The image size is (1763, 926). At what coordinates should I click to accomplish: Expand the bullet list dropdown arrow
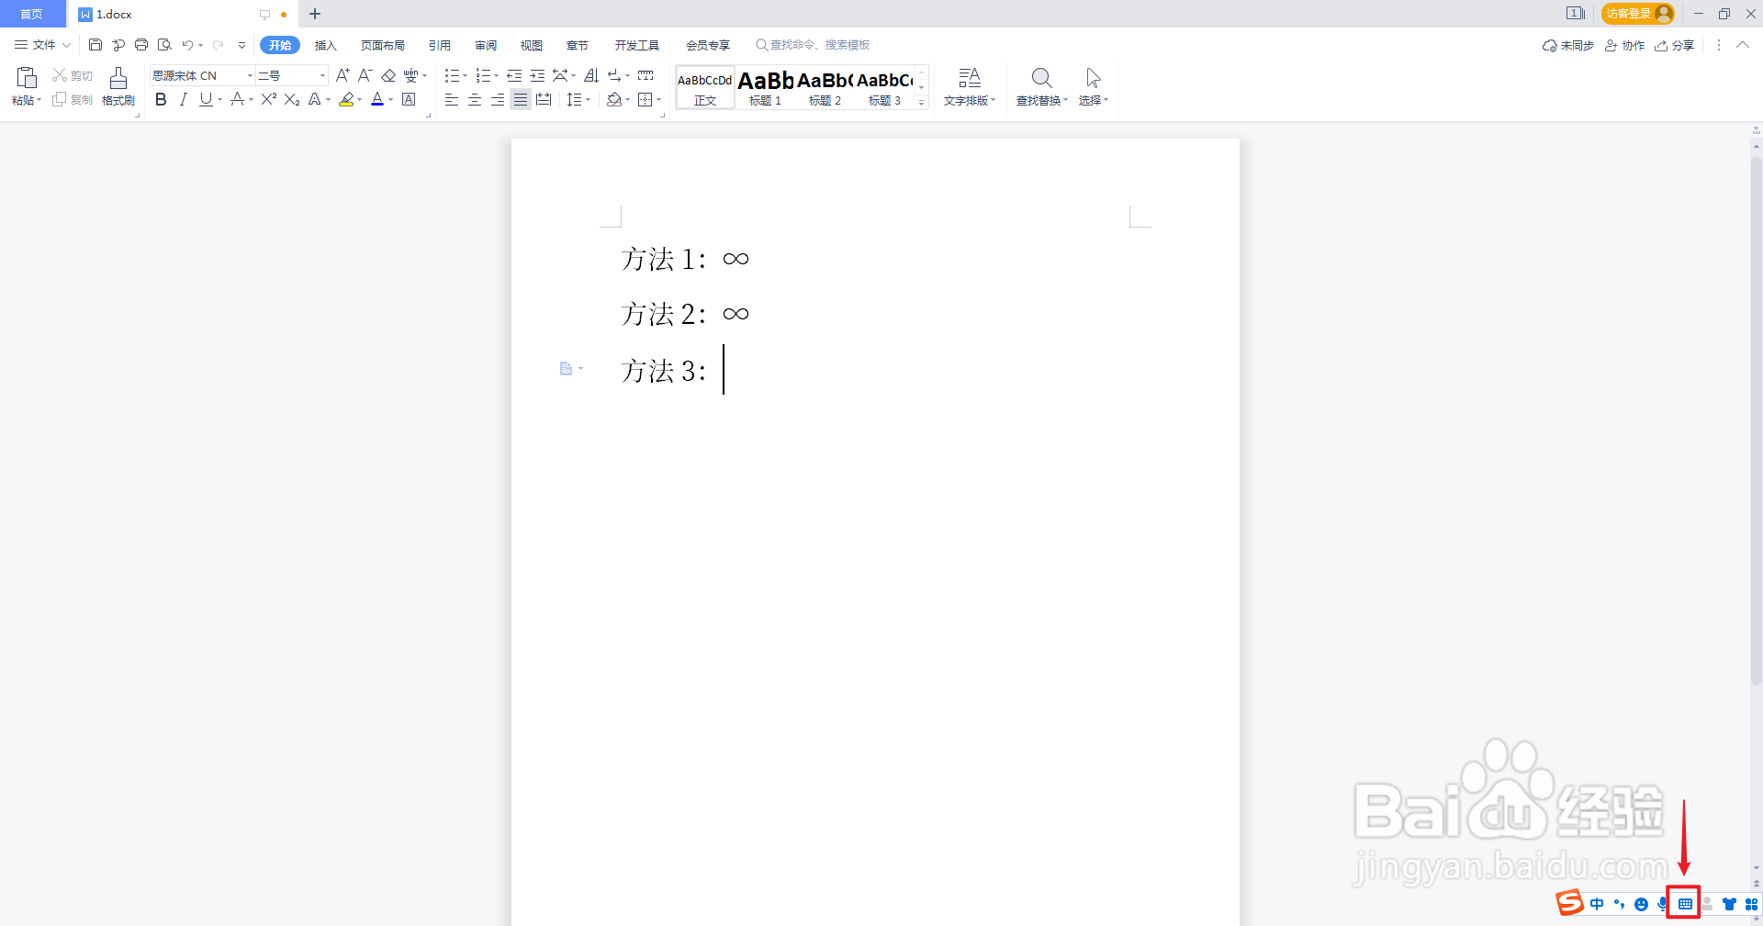tap(465, 76)
